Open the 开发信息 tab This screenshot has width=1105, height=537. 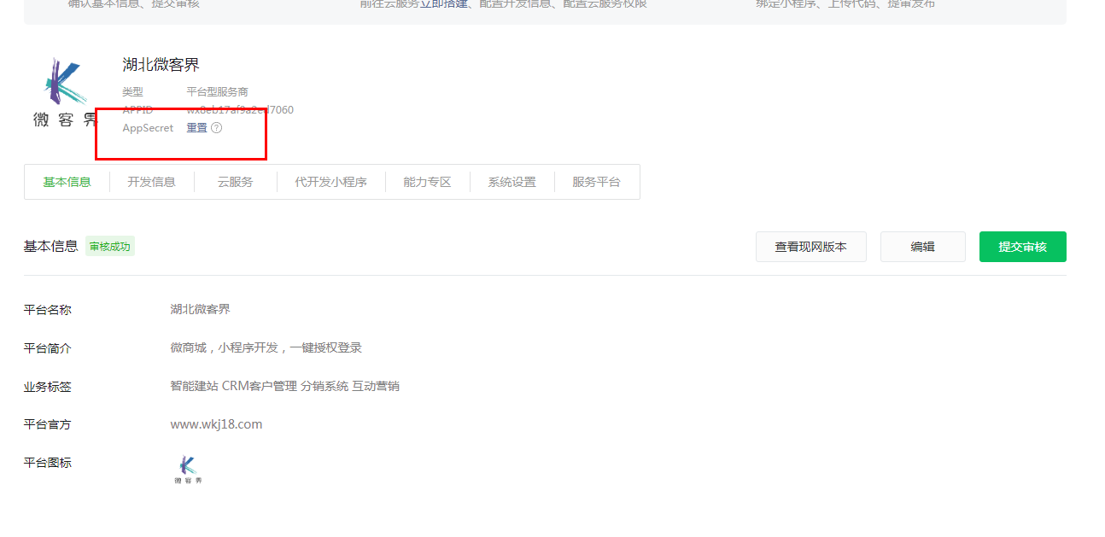coord(152,182)
